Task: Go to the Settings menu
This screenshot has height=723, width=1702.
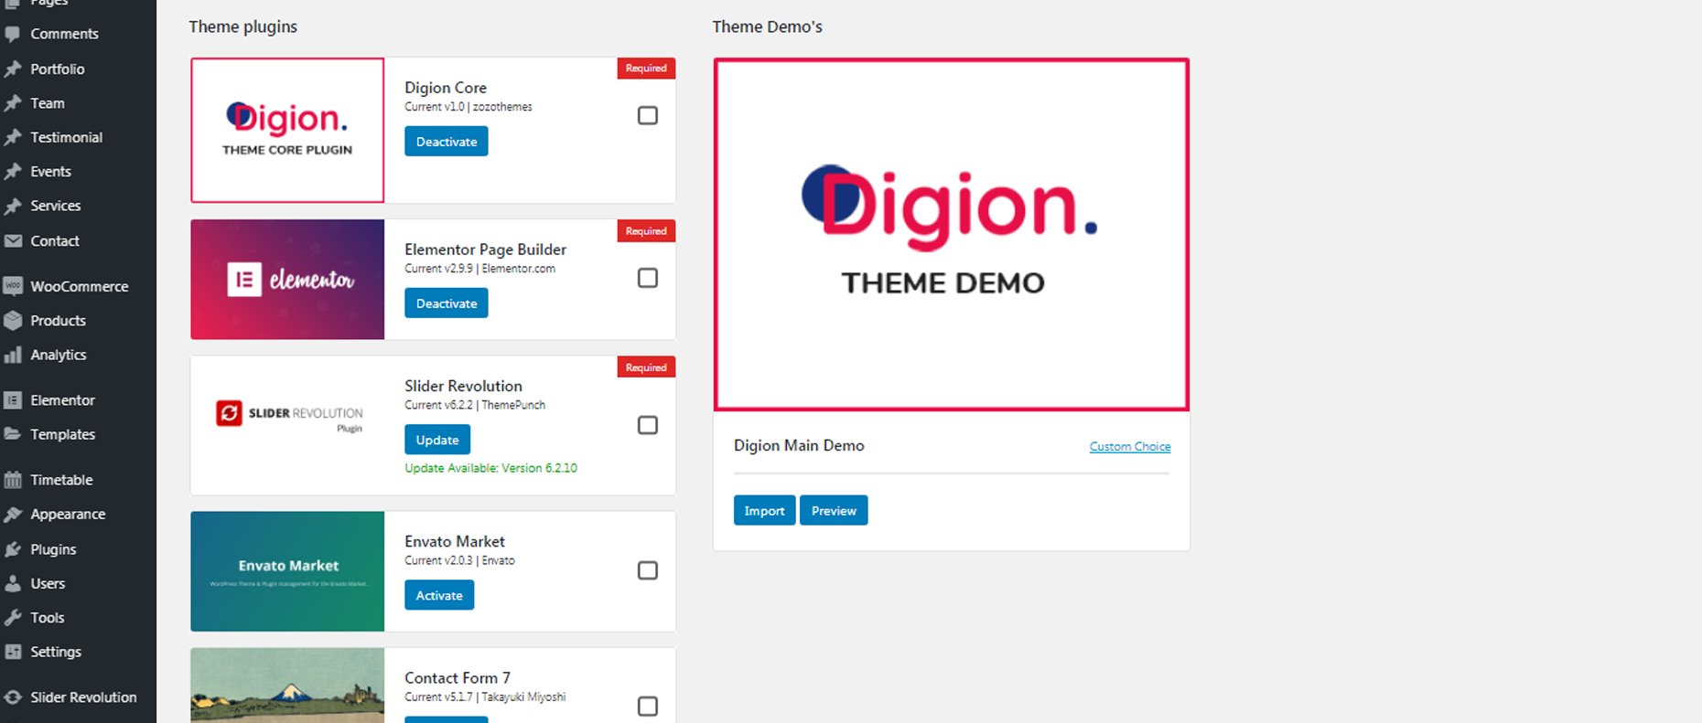Action: 56,652
